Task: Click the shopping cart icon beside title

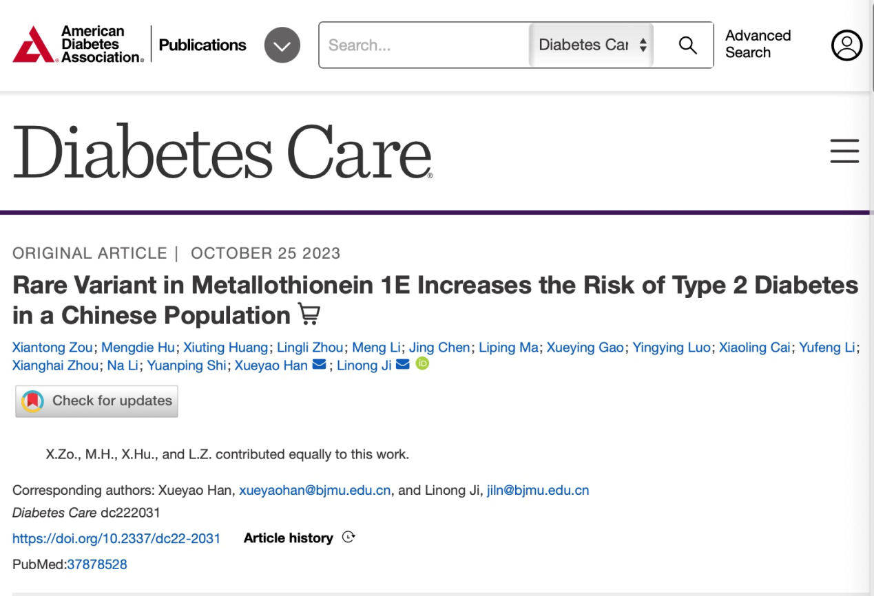Action: (x=309, y=314)
